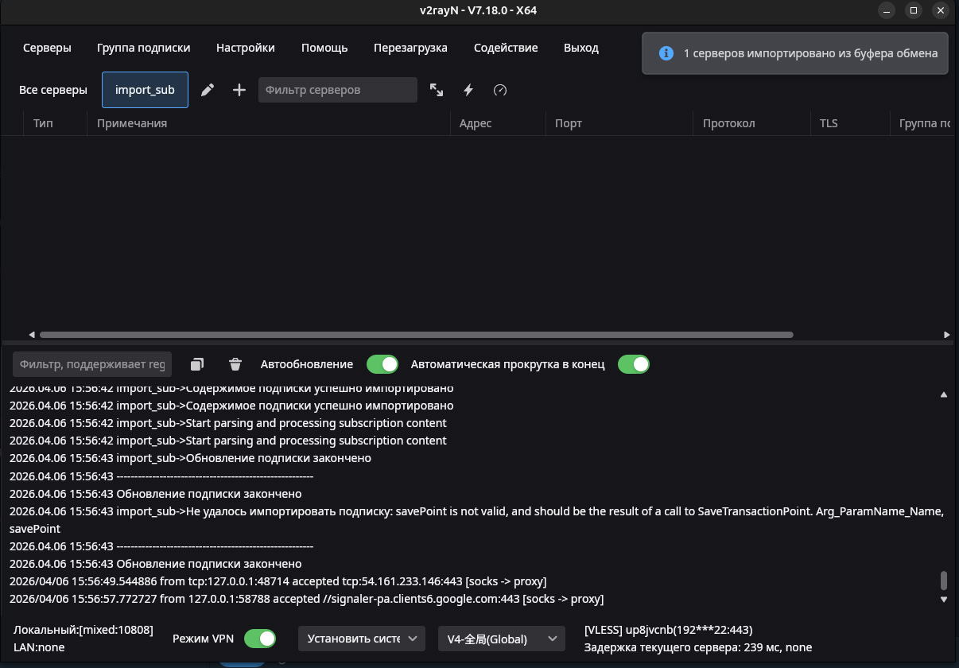Edit the import_sub subscription group (pencil icon)

click(208, 90)
